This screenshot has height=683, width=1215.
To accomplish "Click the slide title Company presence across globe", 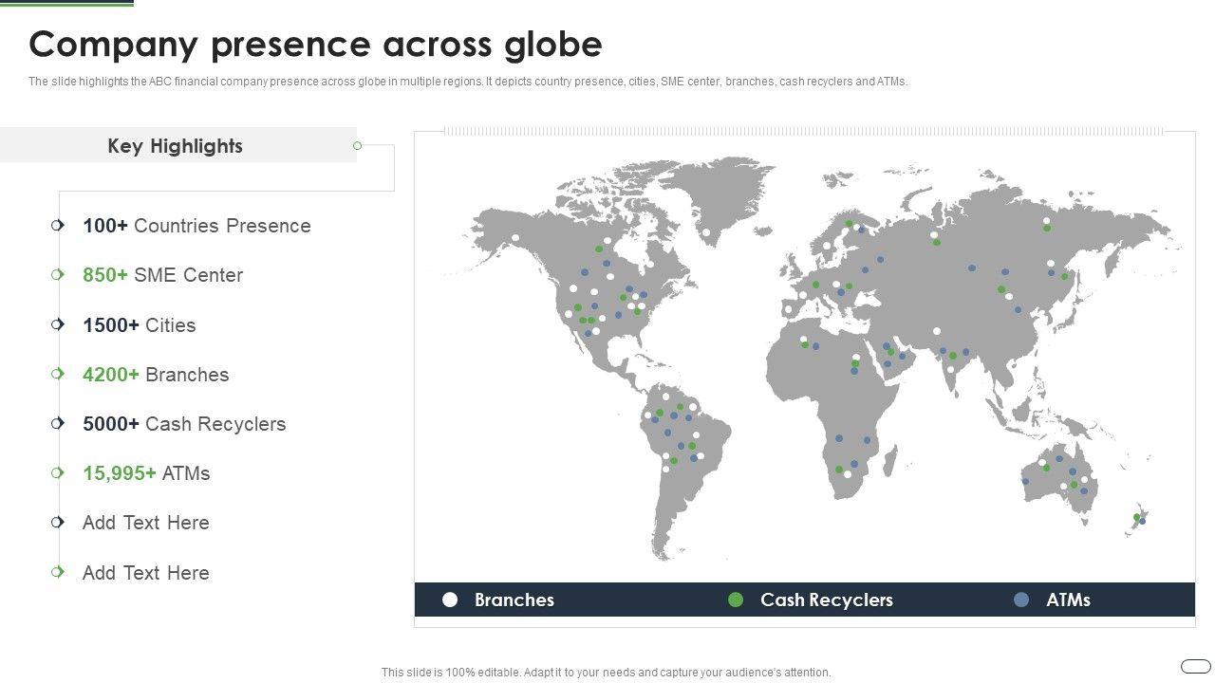I will (x=315, y=45).
